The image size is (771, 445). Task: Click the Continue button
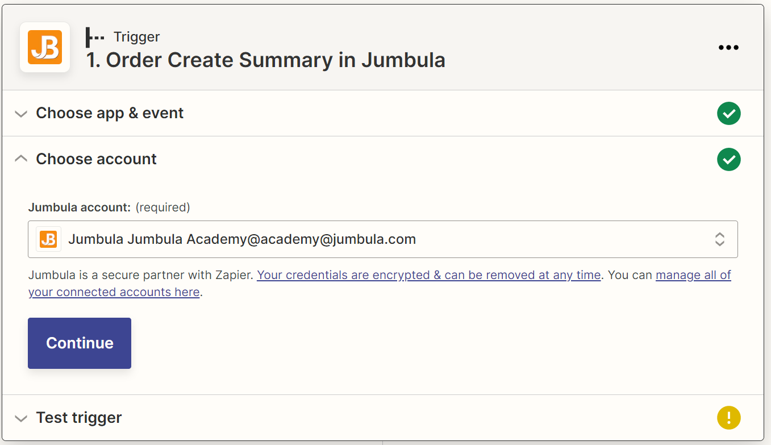(x=80, y=343)
